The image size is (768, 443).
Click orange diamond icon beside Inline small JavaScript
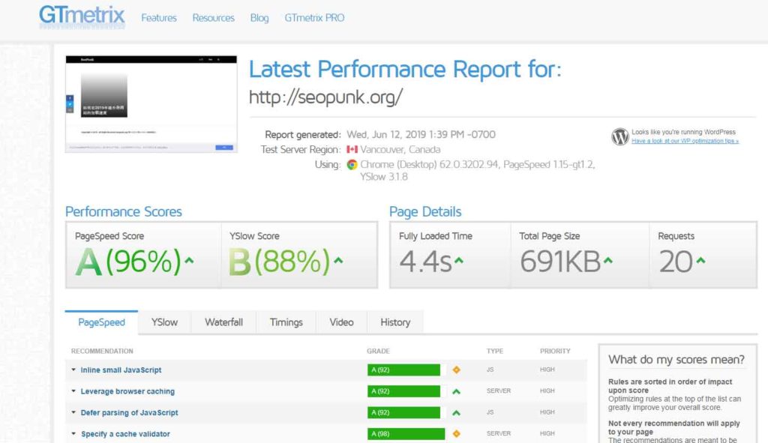pos(456,370)
